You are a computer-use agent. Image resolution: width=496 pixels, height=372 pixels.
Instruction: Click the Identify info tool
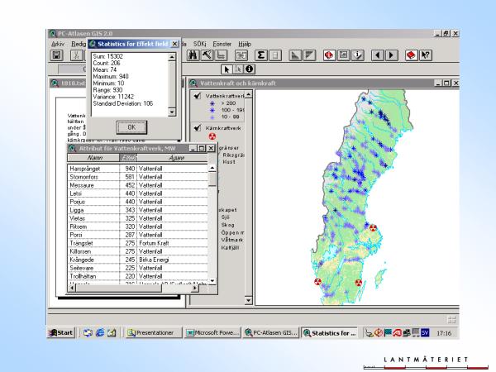(x=250, y=69)
